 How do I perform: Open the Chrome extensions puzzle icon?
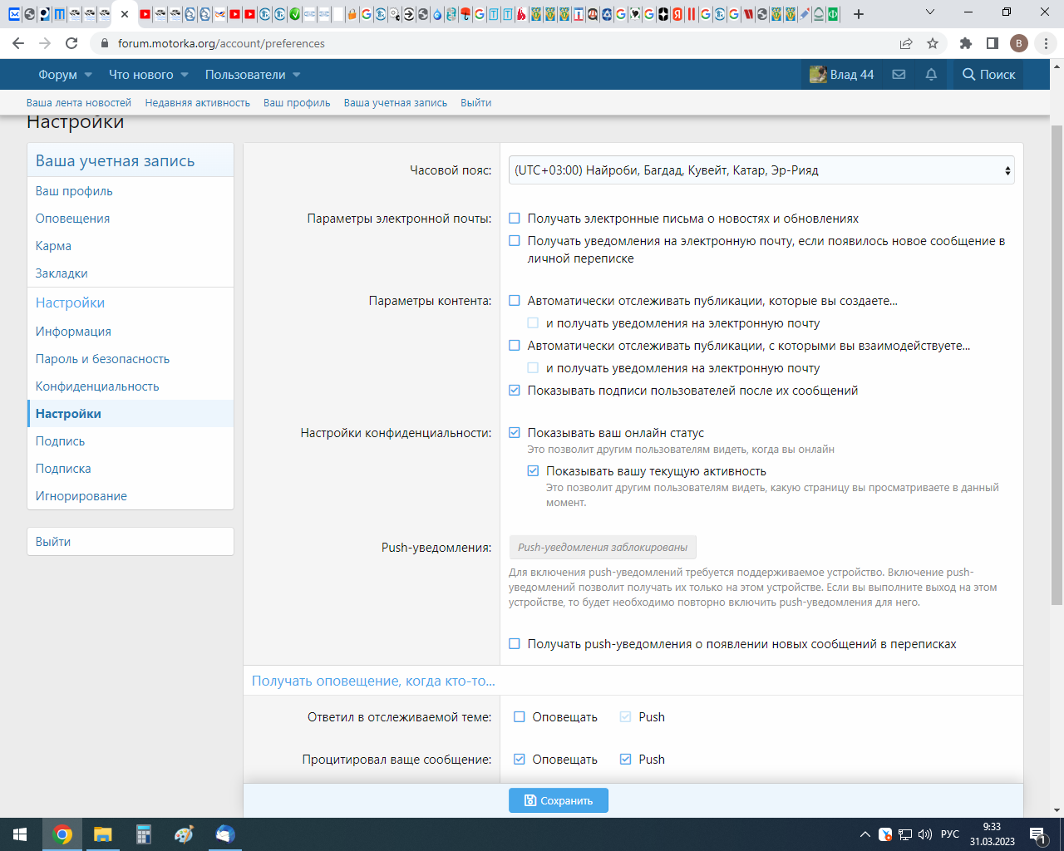[965, 43]
